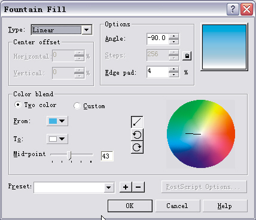Open the Type dropdown showing Linear
The height and width of the screenshot is (220, 256).
[62, 30]
